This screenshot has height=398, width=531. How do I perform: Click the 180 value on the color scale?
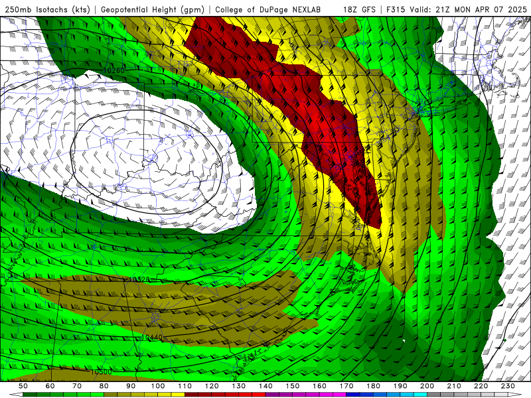373,386
